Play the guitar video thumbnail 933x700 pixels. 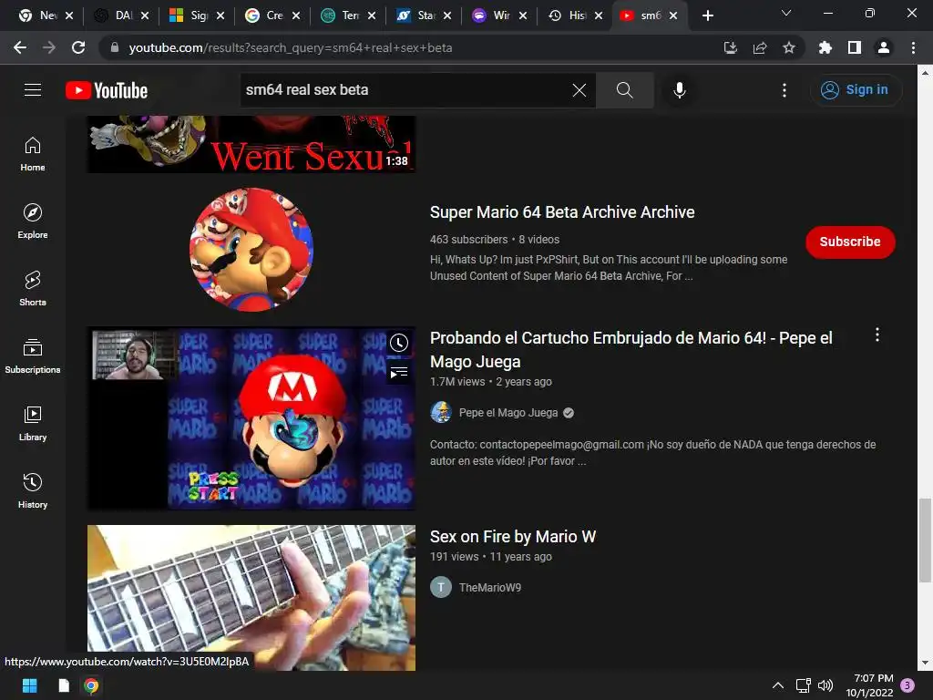tap(251, 598)
